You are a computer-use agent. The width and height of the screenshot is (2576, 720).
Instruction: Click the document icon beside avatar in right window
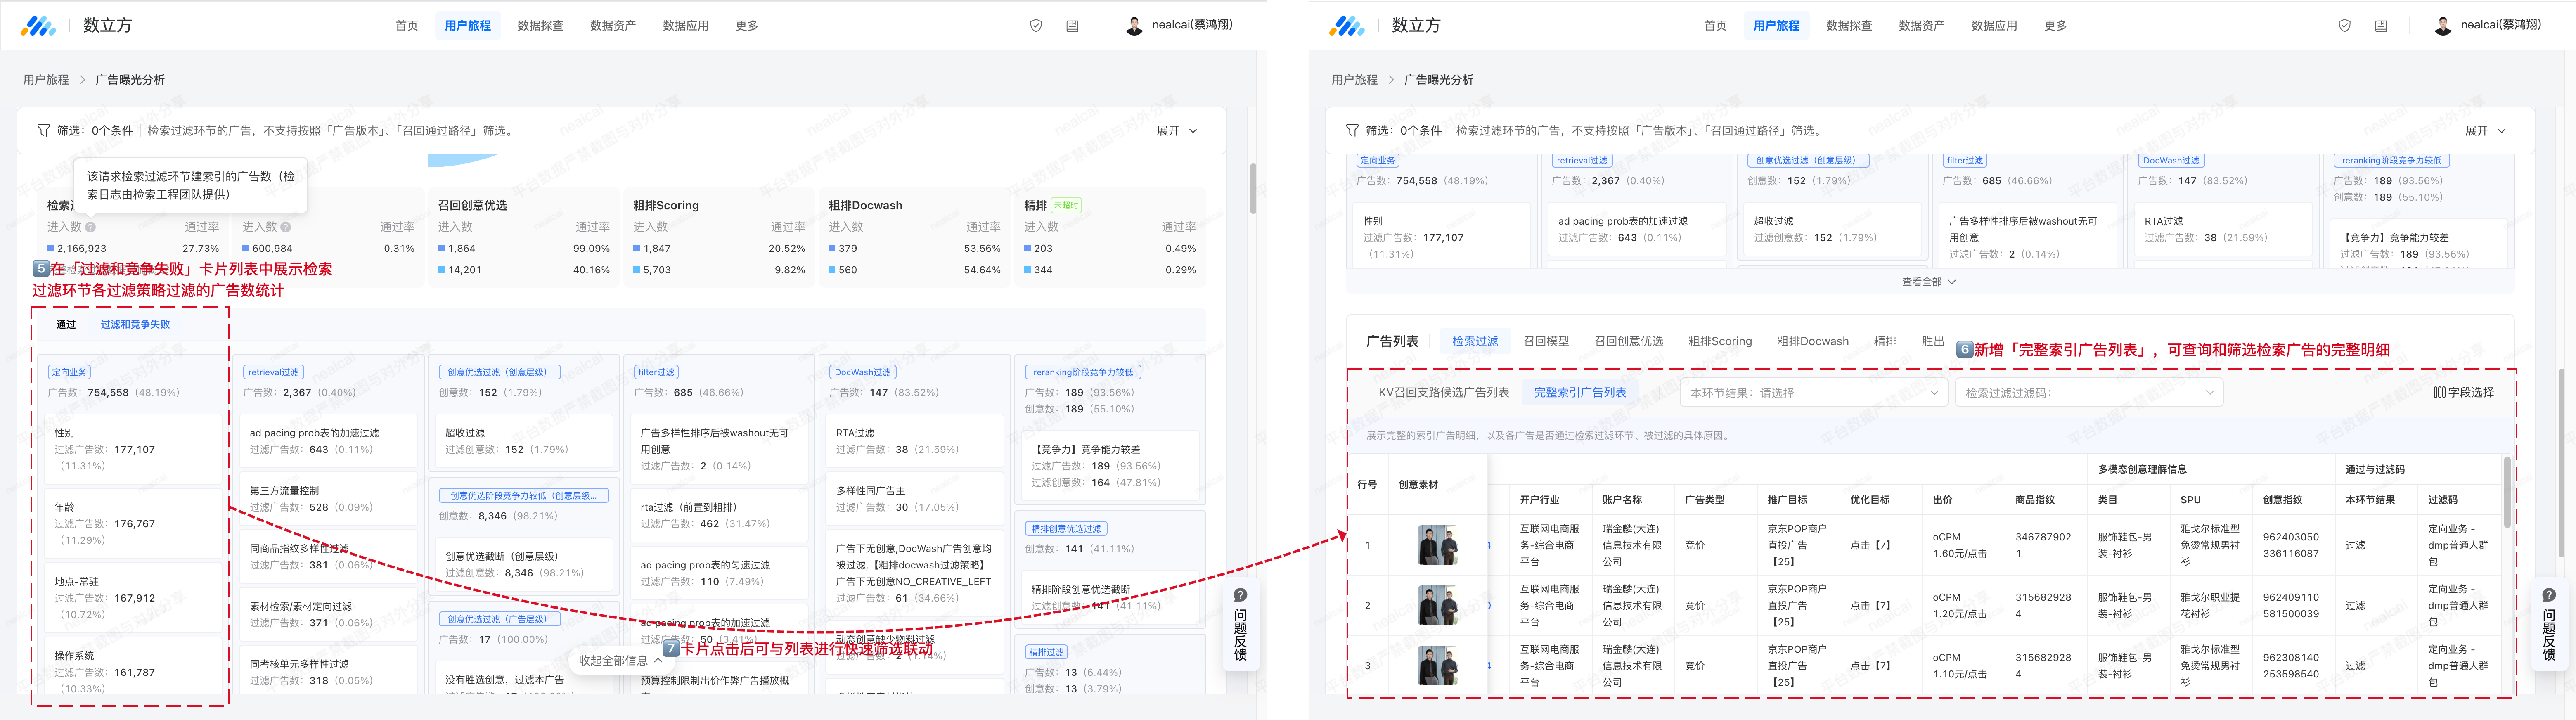pyautogui.click(x=2381, y=26)
